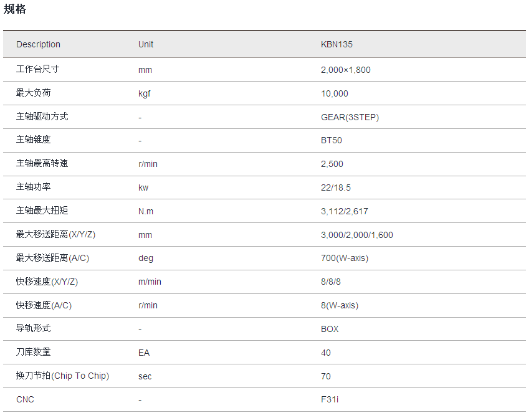
Task: Click the 3,000/2,000/1,600 travel value
Action: tap(356, 235)
